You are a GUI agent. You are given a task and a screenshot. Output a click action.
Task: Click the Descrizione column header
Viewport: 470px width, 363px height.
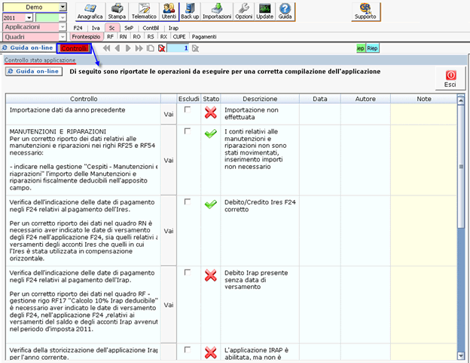(260, 99)
